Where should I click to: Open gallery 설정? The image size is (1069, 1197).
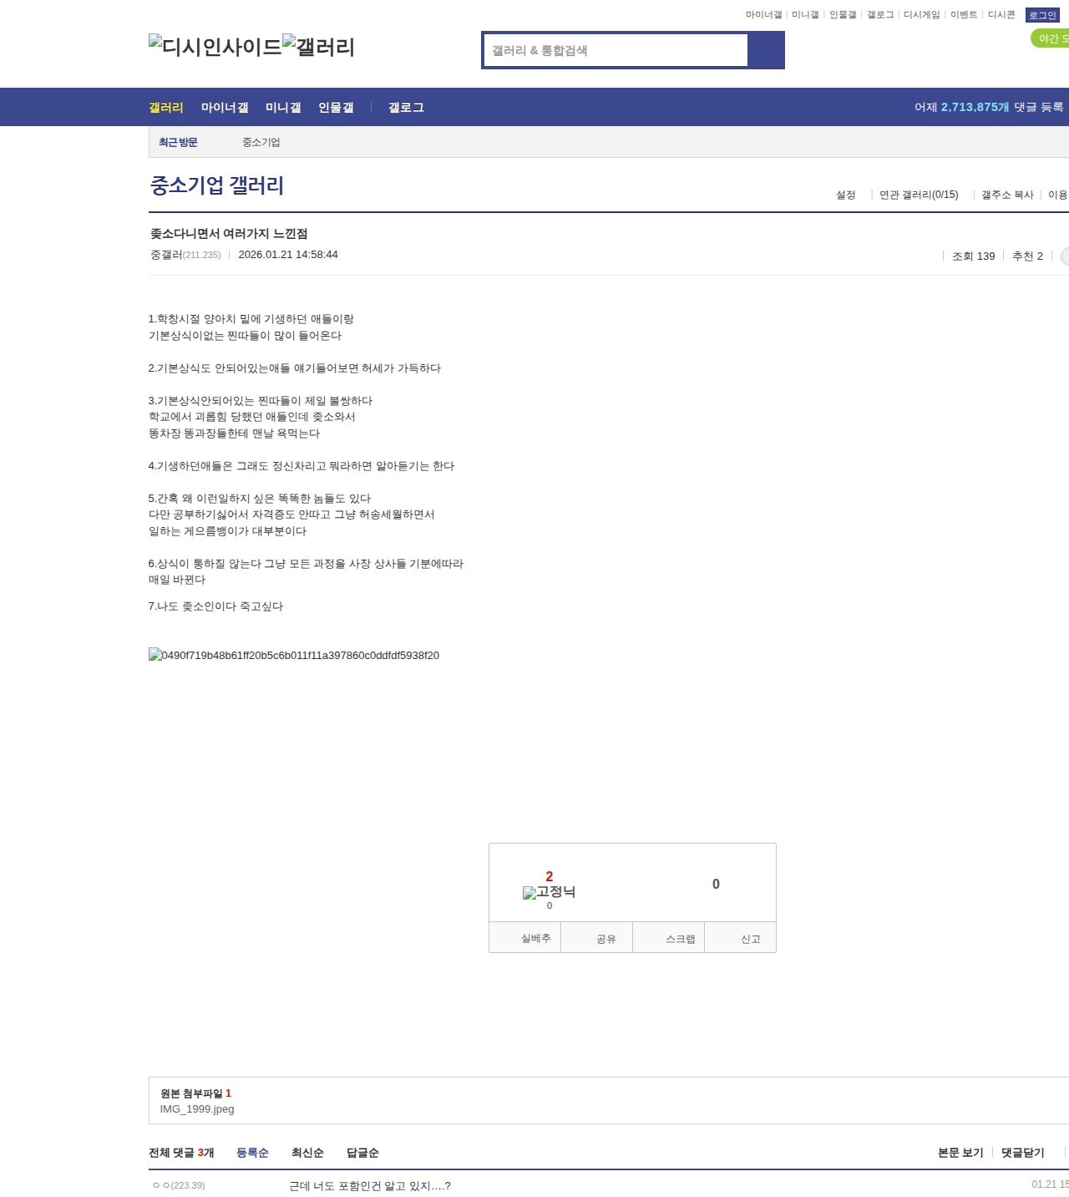846,195
